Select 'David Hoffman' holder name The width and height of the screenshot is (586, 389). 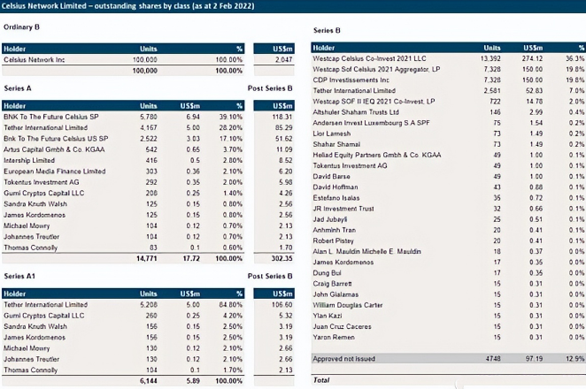pos(335,187)
